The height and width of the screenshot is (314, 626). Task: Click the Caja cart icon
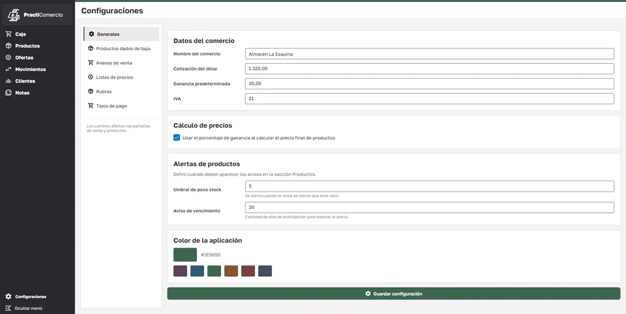[x=8, y=35]
